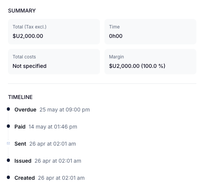Click the Created event label

25,178
